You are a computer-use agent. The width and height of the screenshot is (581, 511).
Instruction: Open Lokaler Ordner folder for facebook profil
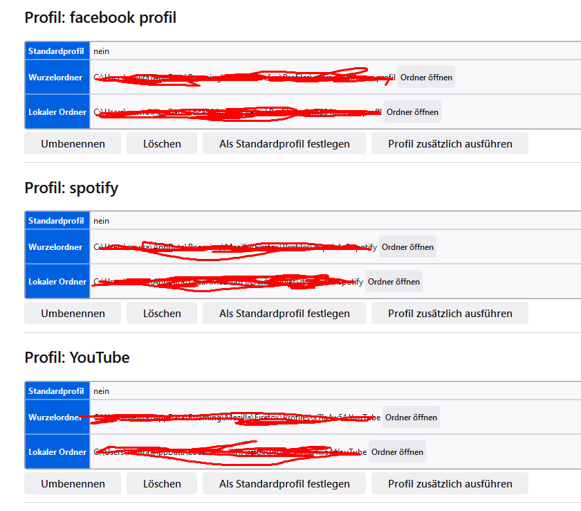[412, 111]
